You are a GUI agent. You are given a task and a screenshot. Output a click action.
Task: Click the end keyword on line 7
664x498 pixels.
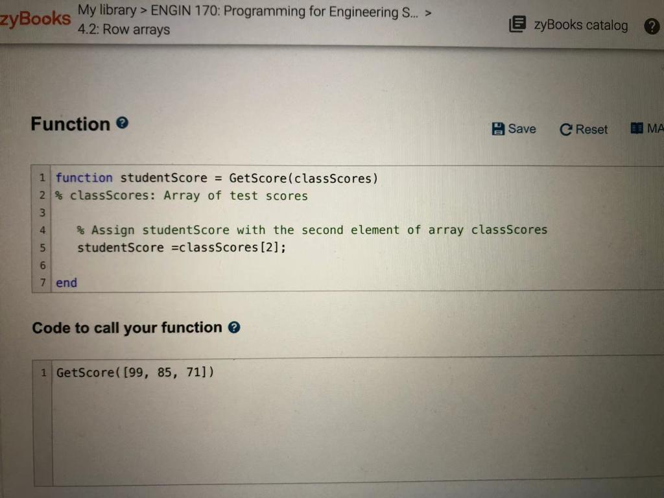(x=65, y=283)
